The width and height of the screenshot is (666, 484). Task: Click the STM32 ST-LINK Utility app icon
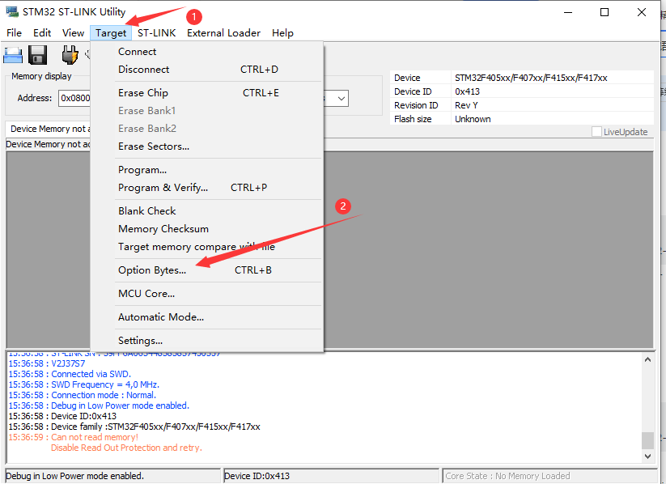pyautogui.click(x=12, y=11)
